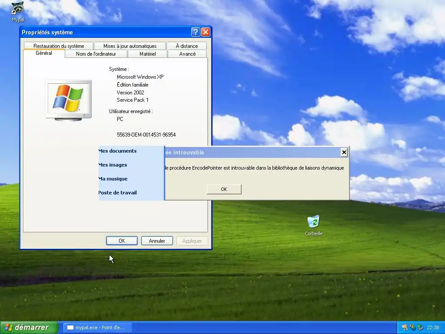The image size is (445, 334).
Task: Open Mes images from the menu
Action: pyautogui.click(x=113, y=165)
